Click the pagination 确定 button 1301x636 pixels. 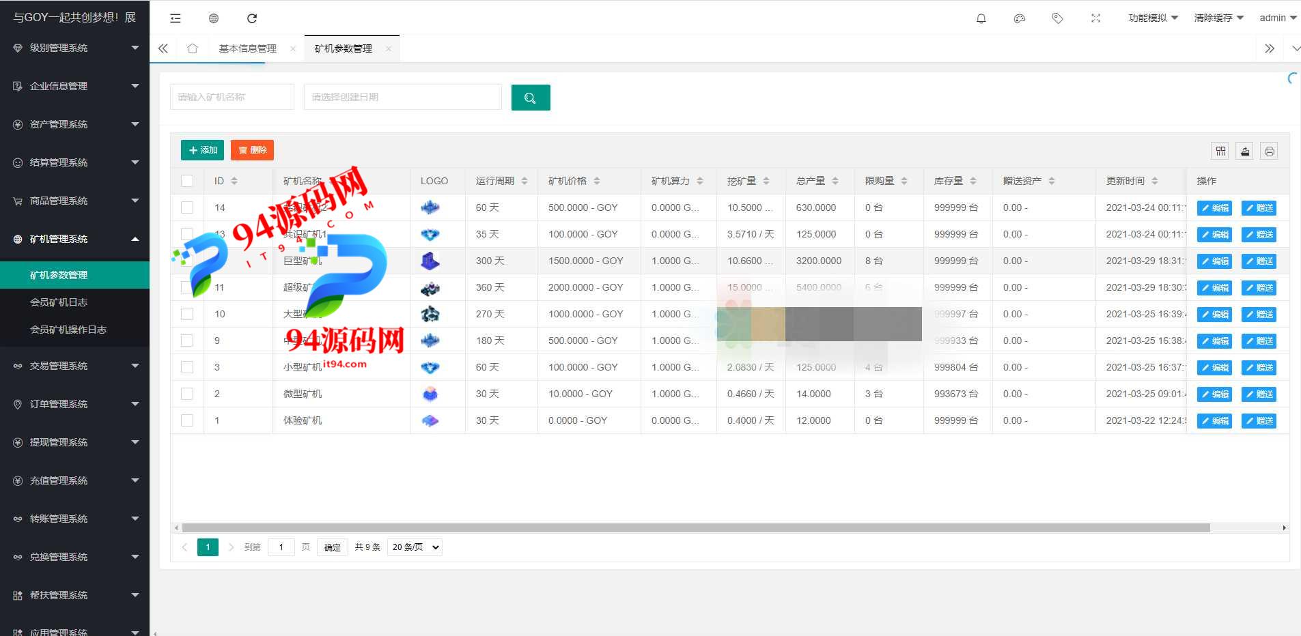click(x=333, y=547)
